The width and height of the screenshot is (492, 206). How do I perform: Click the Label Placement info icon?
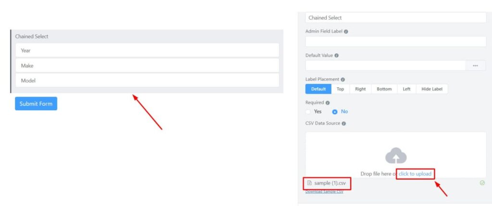[x=343, y=80]
